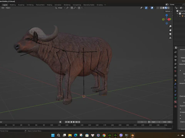Open the World properties tab
185x138 pixels.
tap(175, 71)
